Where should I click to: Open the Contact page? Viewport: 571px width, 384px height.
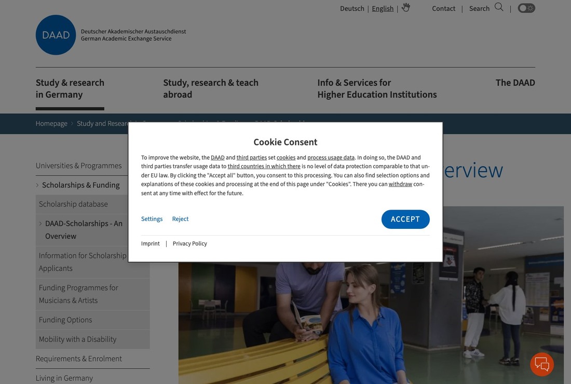[443, 8]
